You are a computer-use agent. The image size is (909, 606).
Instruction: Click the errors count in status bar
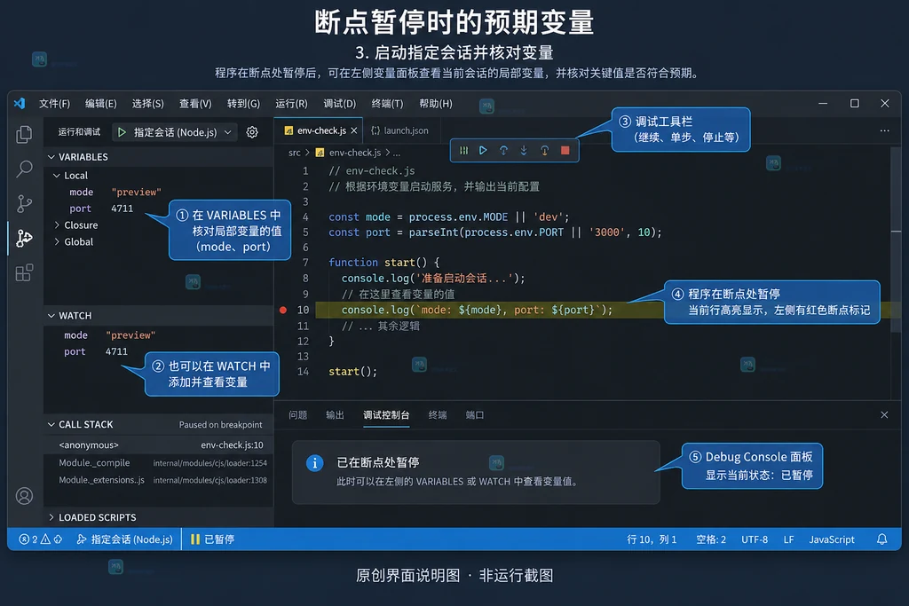click(x=28, y=539)
